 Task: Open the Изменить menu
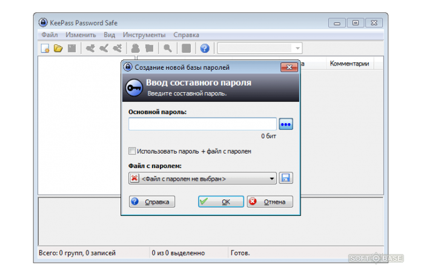pyautogui.click(x=81, y=35)
